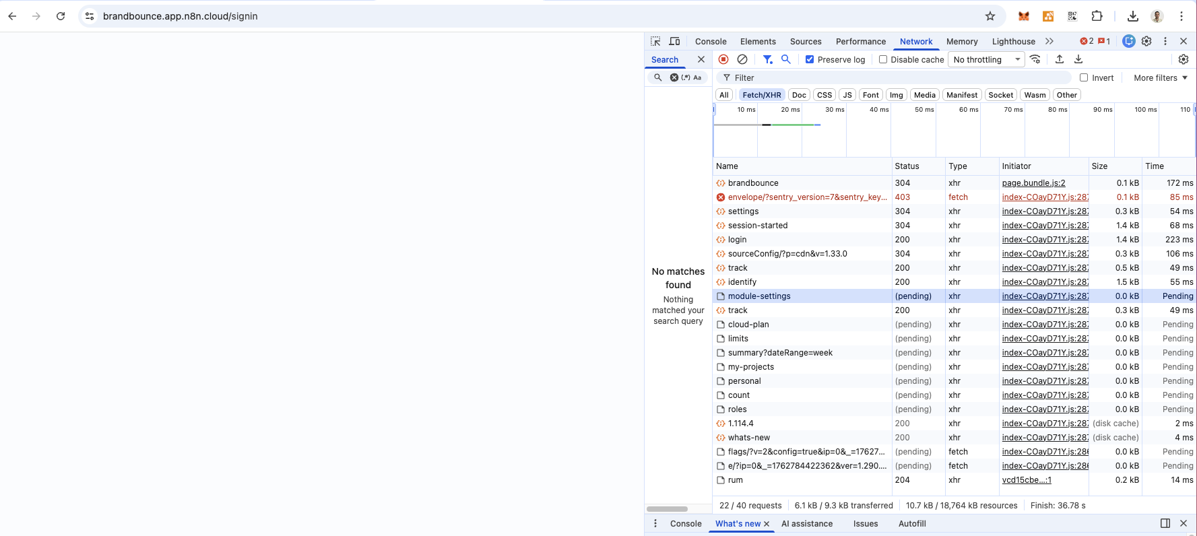Click the export HAR download icon
This screenshot has width=1197, height=536.
[1078, 59]
